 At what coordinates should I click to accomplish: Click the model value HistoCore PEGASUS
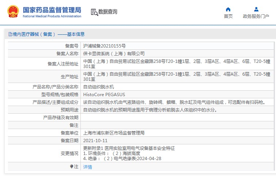[x=104, y=94]
